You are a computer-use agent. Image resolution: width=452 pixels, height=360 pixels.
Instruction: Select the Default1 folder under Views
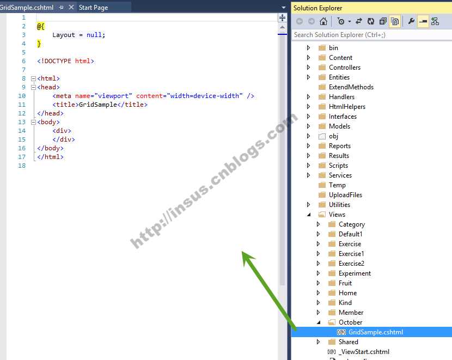(x=350, y=234)
